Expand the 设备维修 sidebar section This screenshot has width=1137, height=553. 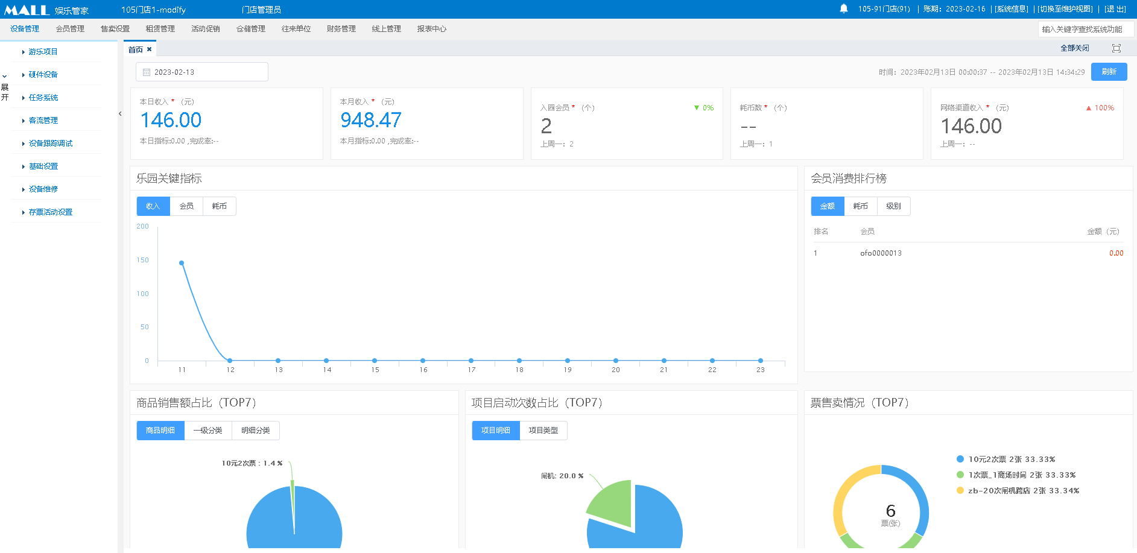click(x=43, y=189)
